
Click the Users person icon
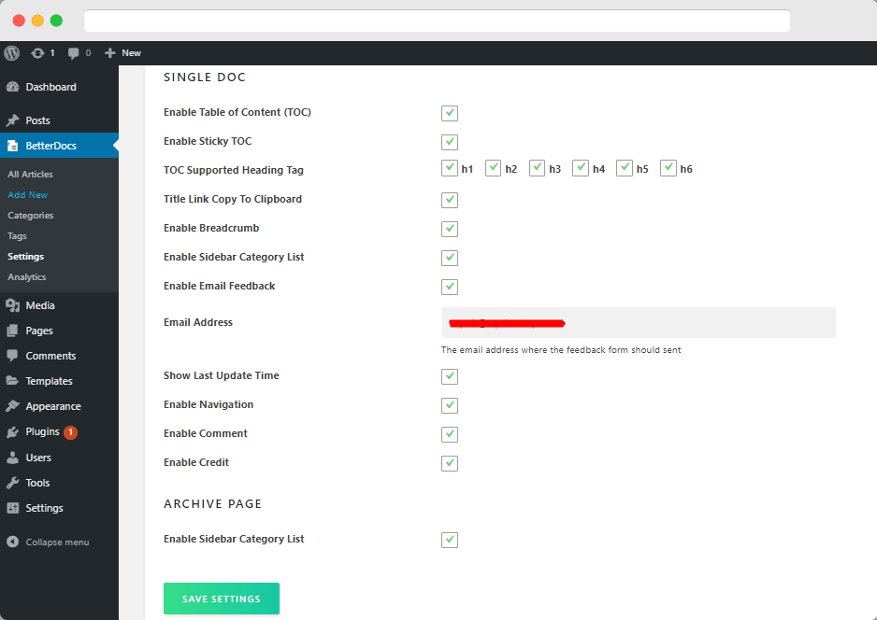[x=12, y=458]
